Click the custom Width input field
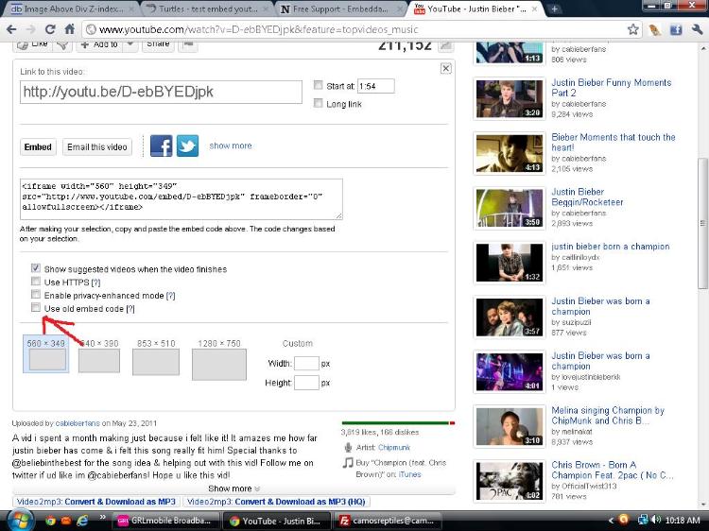Image resolution: width=709 pixels, height=531 pixels. 305,363
